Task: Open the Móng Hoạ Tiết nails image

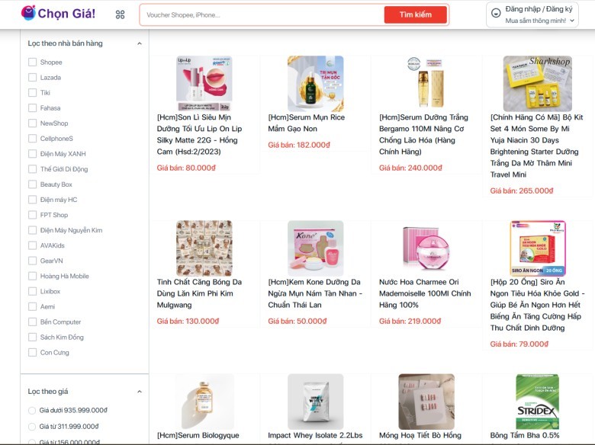Action: click(426, 402)
